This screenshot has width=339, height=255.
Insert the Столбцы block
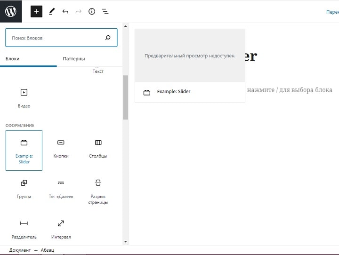point(98,151)
